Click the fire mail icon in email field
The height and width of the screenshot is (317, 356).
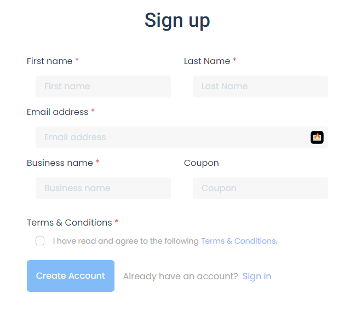pos(317,137)
